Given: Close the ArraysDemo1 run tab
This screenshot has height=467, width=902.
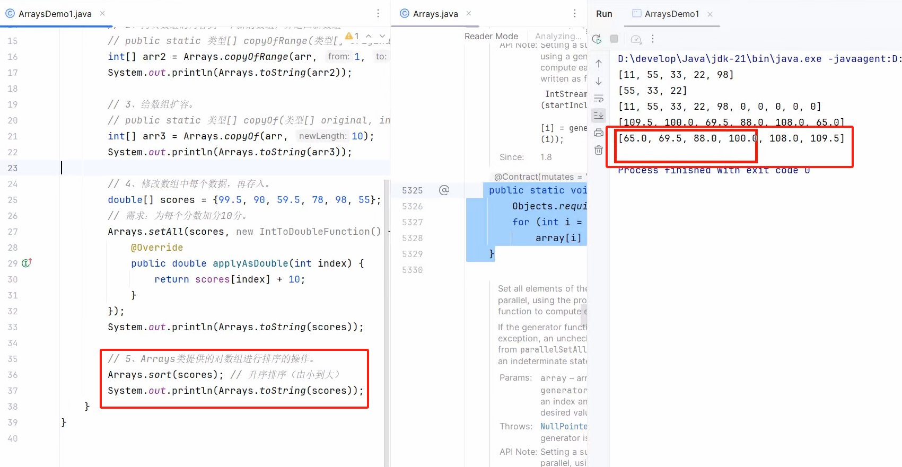Looking at the screenshot, I should point(710,14).
